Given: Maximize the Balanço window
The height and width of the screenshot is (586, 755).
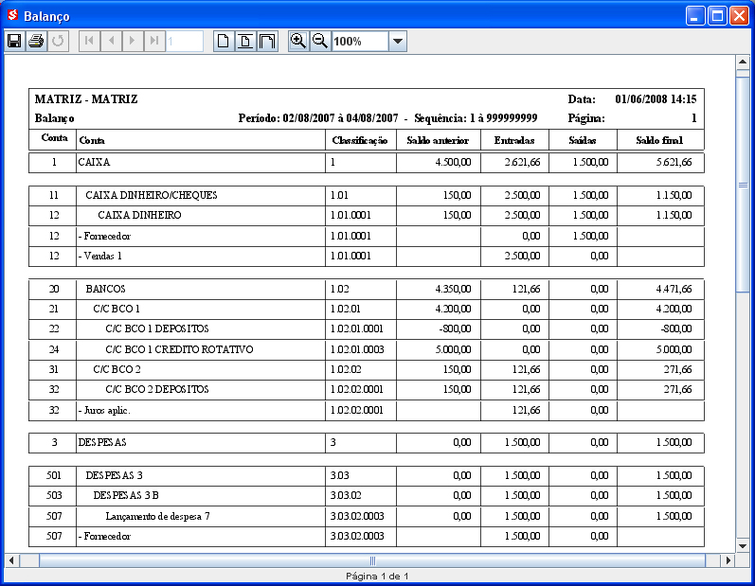Looking at the screenshot, I should (717, 16).
